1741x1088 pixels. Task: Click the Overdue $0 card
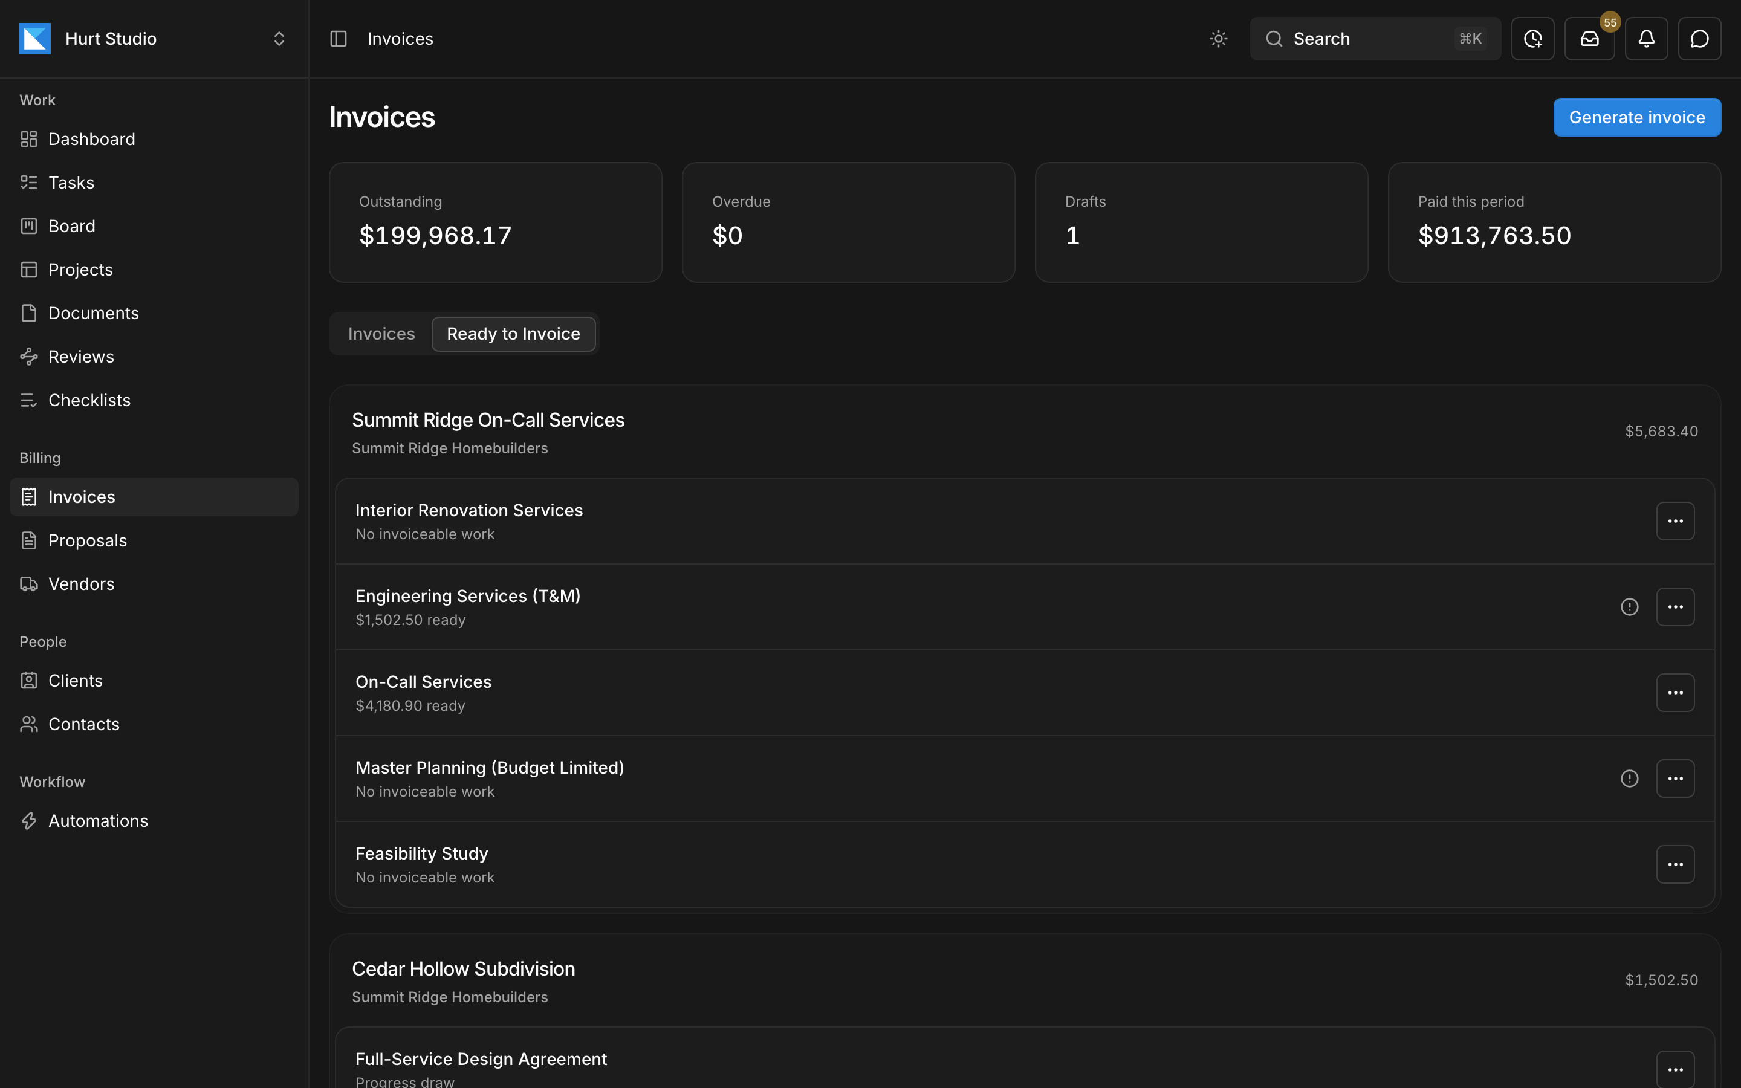point(848,222)
